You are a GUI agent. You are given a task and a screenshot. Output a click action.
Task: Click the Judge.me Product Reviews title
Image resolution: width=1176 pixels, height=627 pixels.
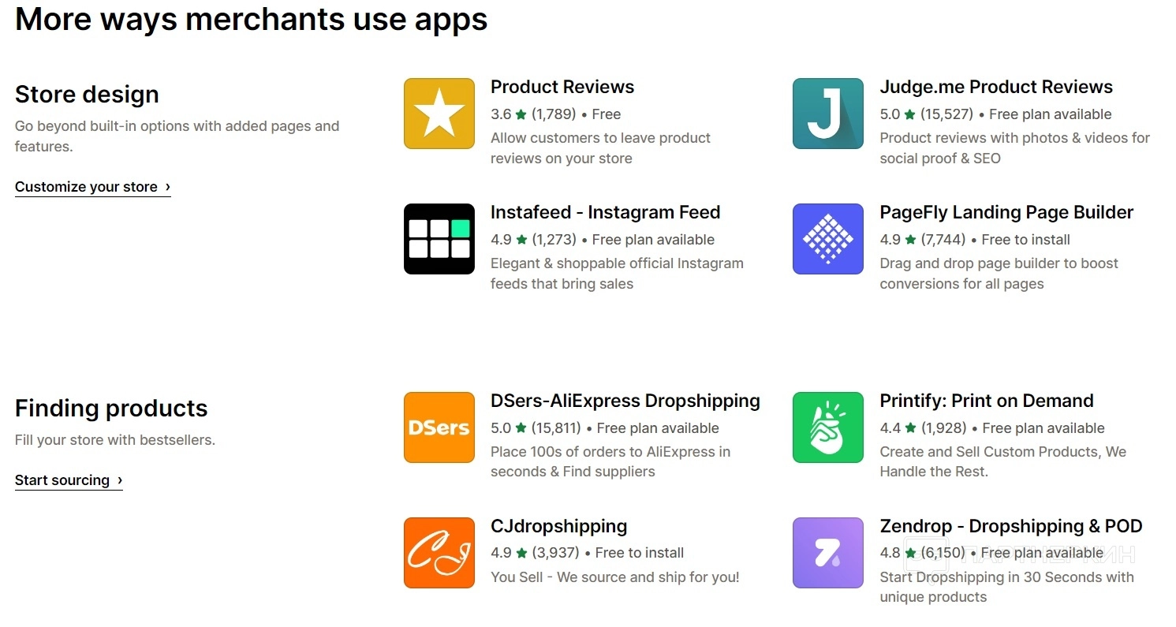pyautogui.click(x=996, y=87)
